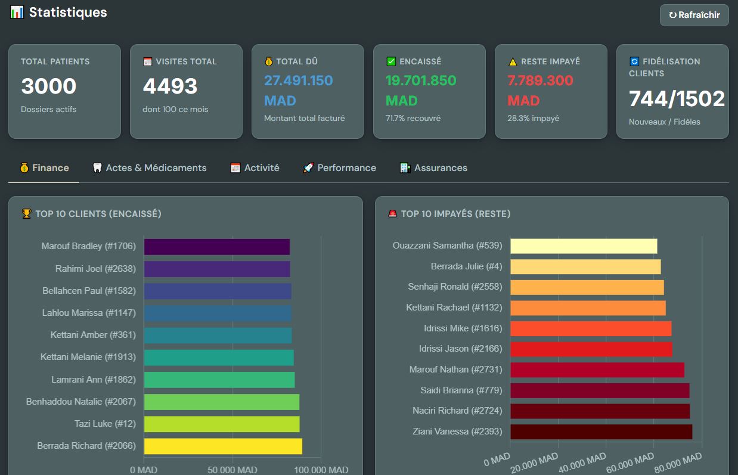
Task: Open the Activité tab
Action: (x=255, y=168)
